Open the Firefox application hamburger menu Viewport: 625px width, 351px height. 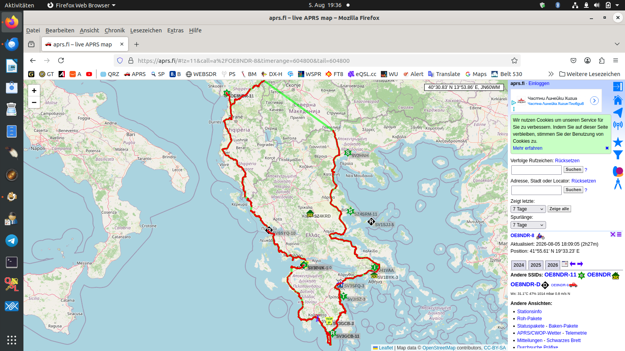tap(616, 60)
